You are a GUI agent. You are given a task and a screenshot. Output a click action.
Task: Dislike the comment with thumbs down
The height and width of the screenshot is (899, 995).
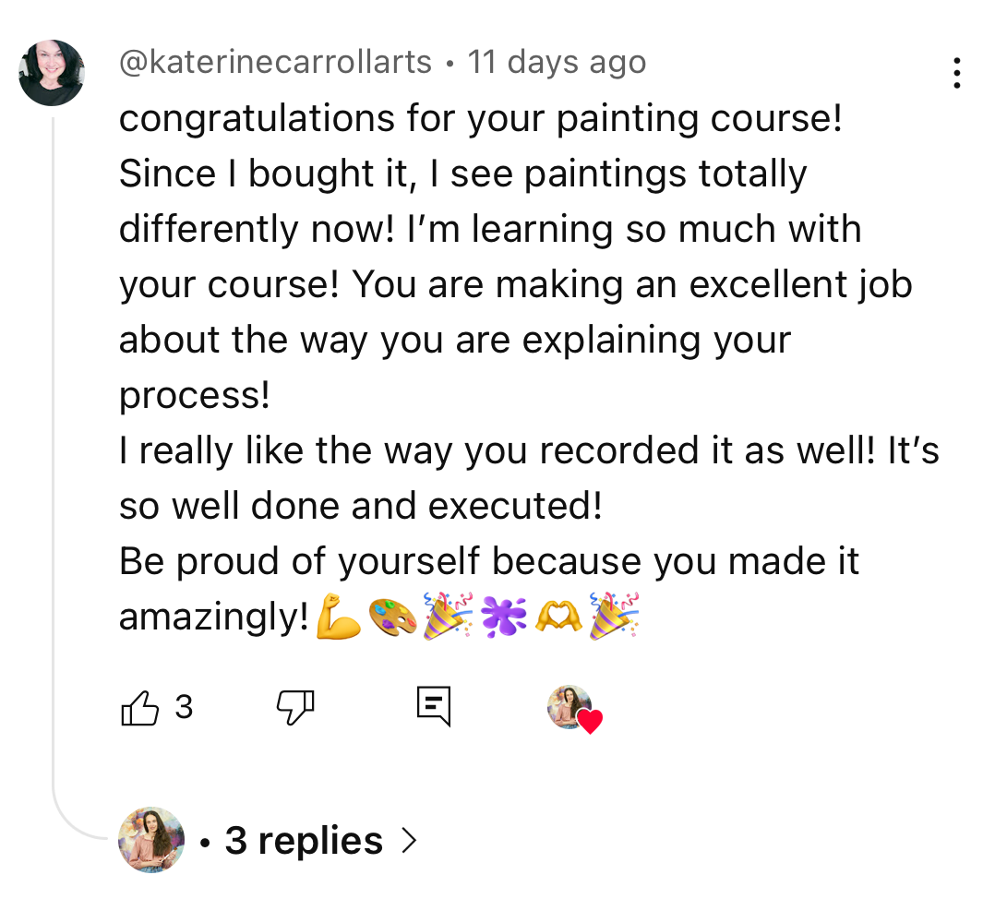point(295,708)
